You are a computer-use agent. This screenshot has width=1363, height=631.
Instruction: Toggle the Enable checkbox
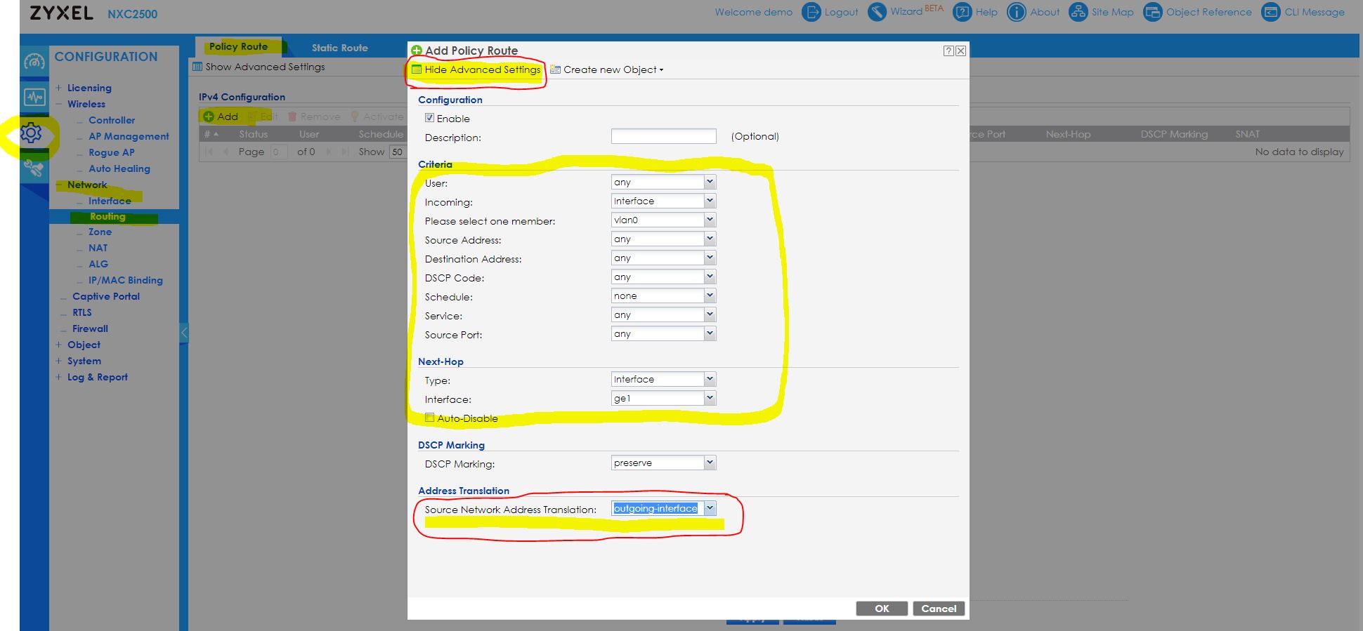(429, 118)
